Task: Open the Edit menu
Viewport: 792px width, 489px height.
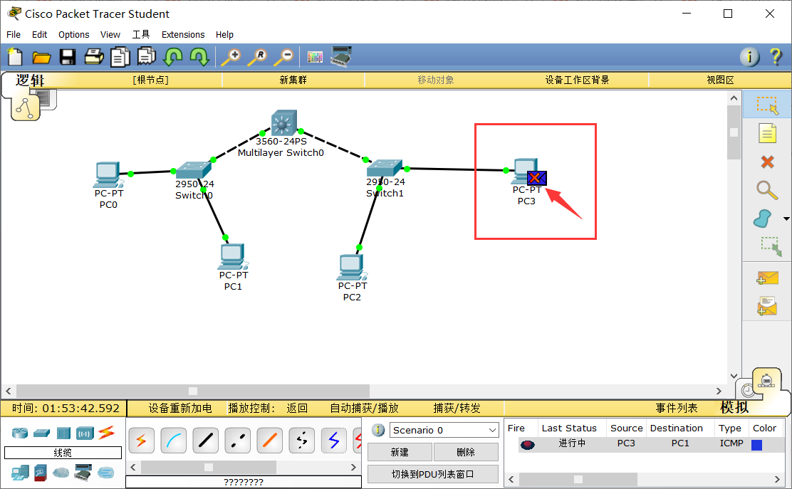Action: pos(39,34)
